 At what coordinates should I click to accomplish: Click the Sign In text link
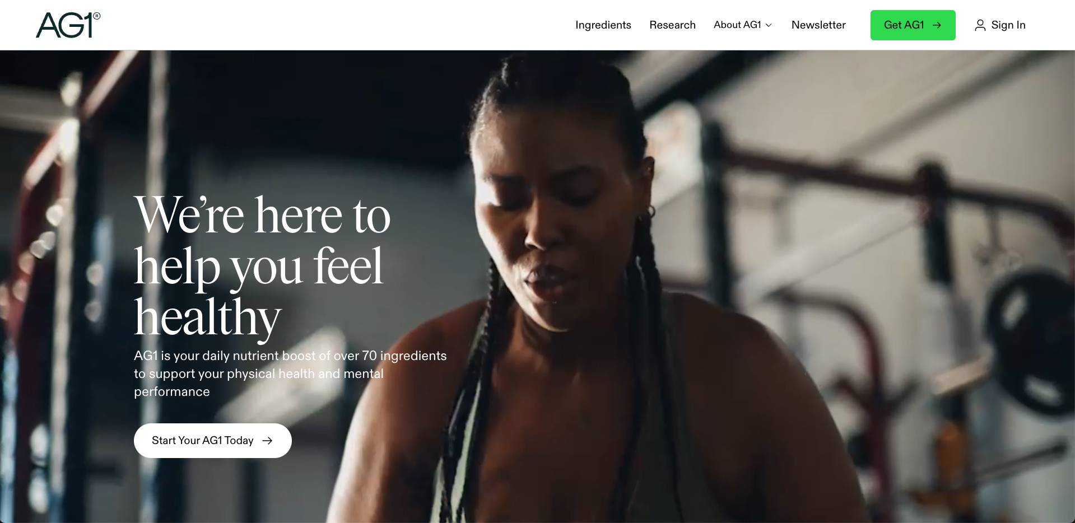(1008, 25)
